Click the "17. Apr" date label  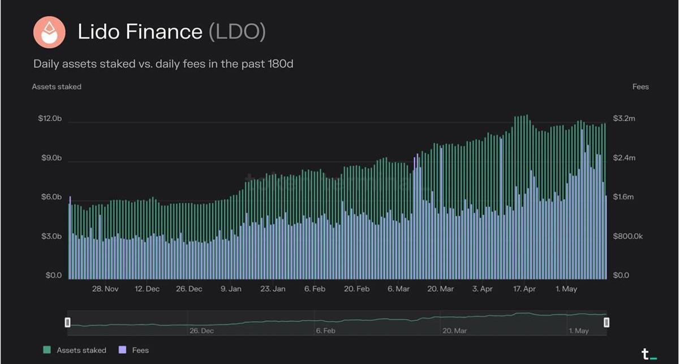(524, 289)
